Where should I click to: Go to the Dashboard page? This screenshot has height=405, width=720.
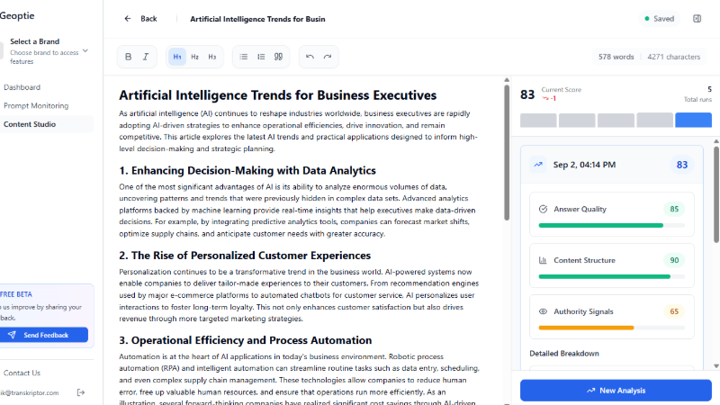click(x=22, y=87)
